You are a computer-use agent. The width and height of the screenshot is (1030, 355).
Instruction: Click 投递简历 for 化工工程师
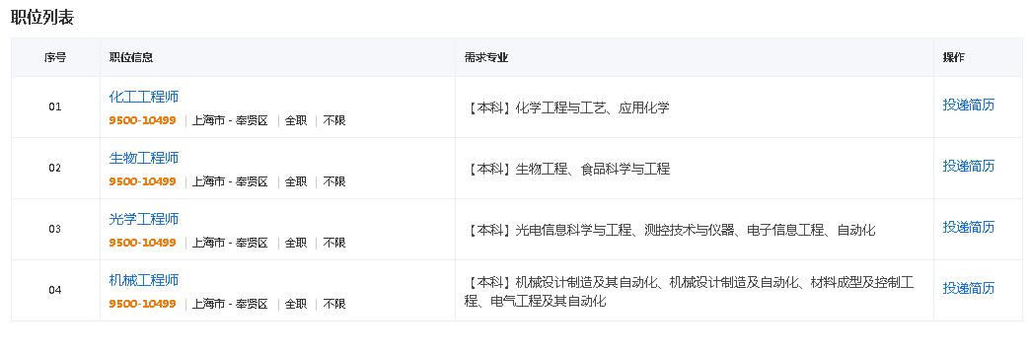coord(968,105)
